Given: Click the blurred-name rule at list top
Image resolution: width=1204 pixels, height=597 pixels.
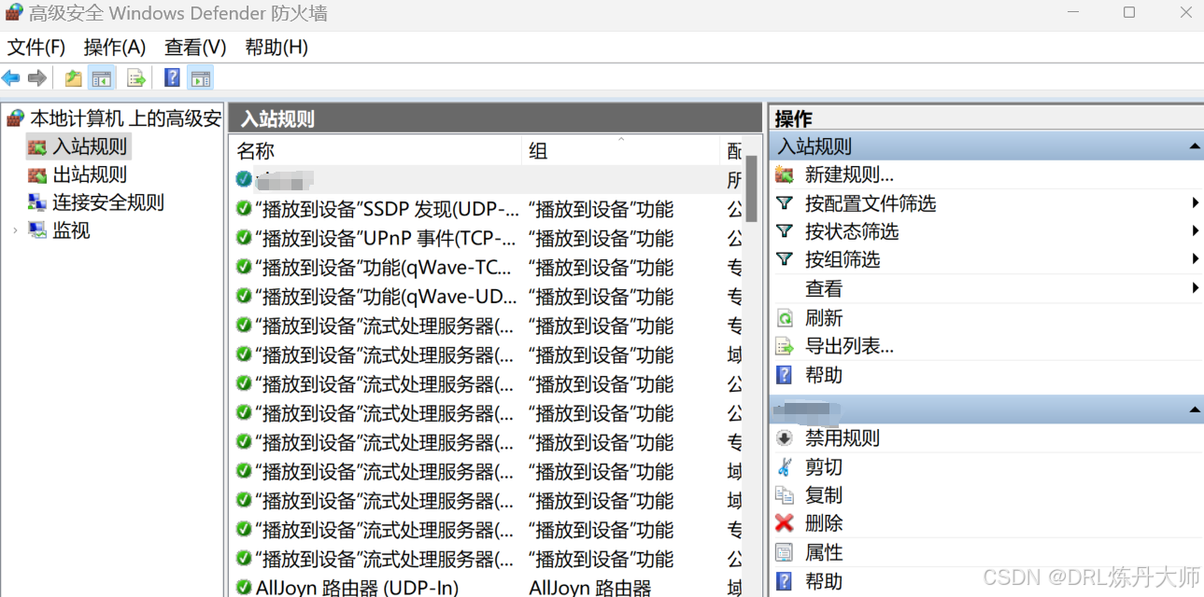Looking at the screenshot, I should coord(487,179).
